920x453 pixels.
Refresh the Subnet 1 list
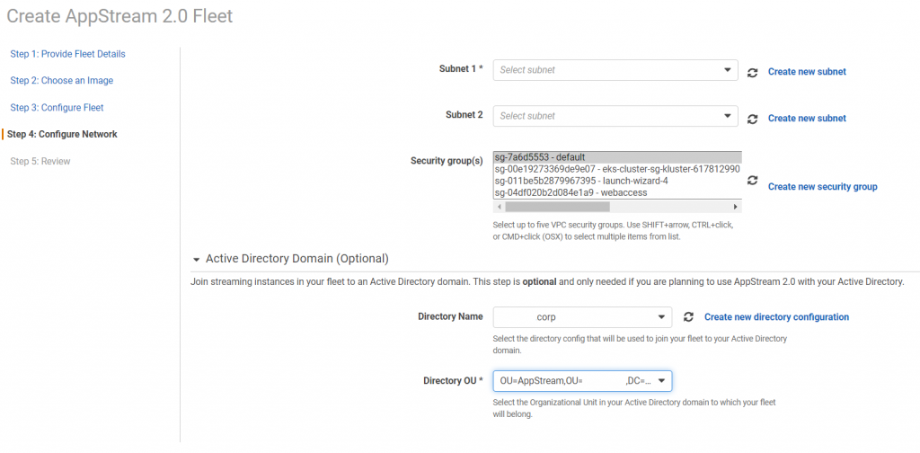click(x=752, y=72)
